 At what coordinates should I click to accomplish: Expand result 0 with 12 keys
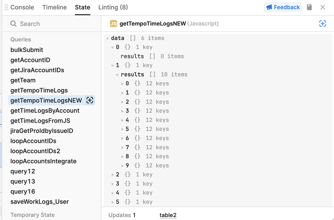tap(122, 84)
